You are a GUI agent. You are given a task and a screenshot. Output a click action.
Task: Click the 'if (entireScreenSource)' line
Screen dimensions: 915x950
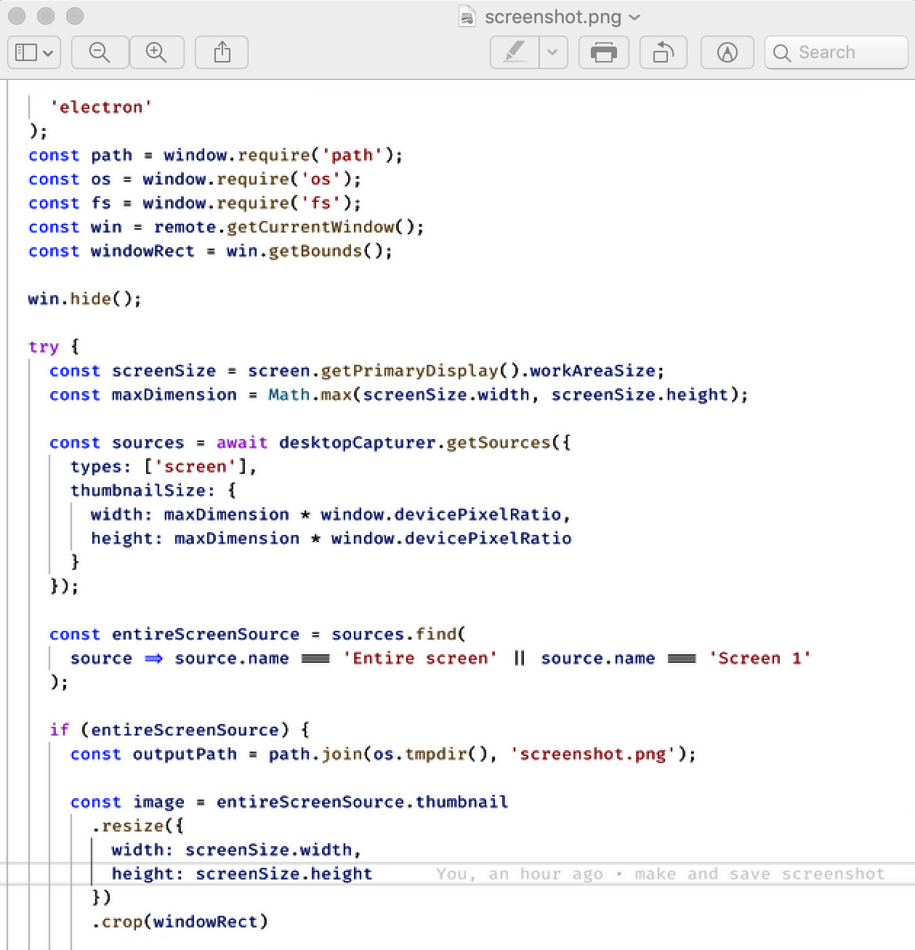[180, 730]
